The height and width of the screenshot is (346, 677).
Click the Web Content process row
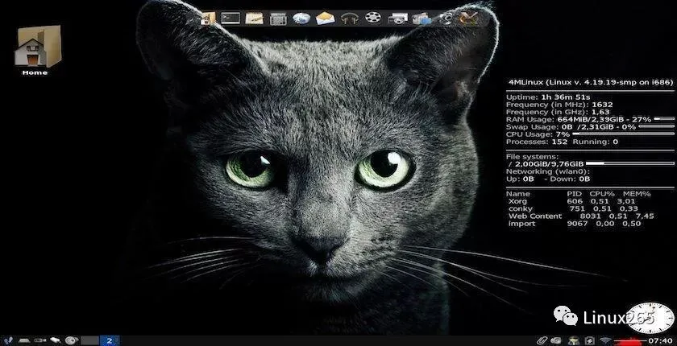pos(581,216)
